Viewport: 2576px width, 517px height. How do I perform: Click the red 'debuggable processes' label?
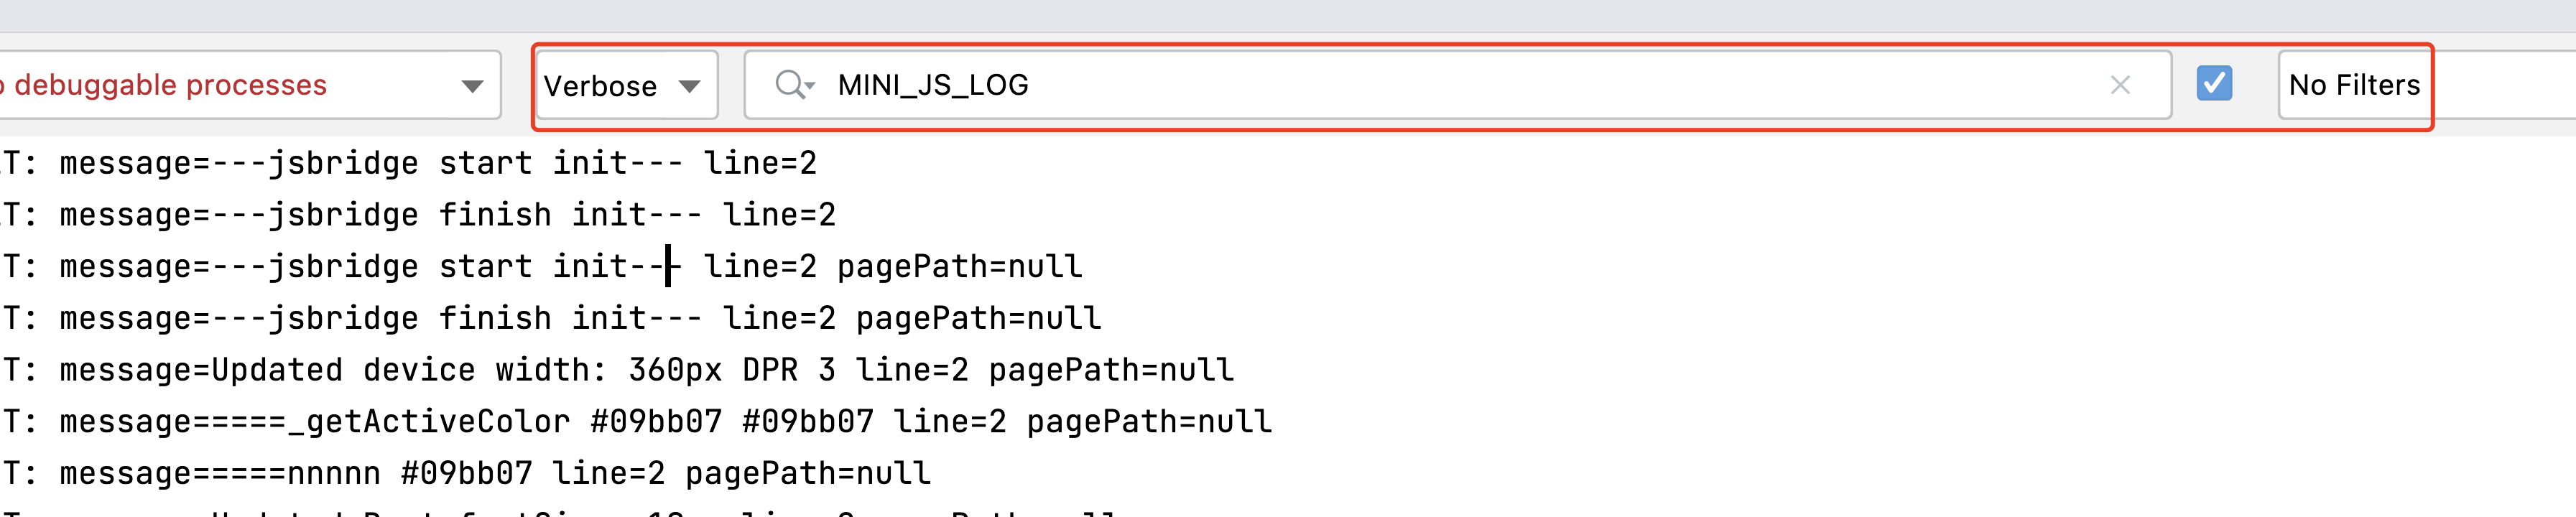[x=170, y=85]
